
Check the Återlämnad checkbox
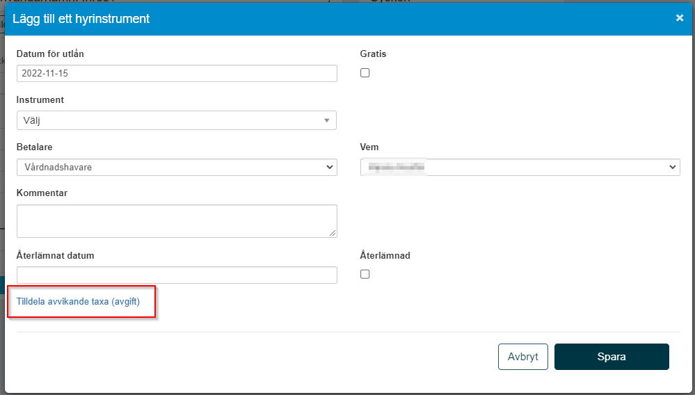pyautogui.click(x=365, y=274)
